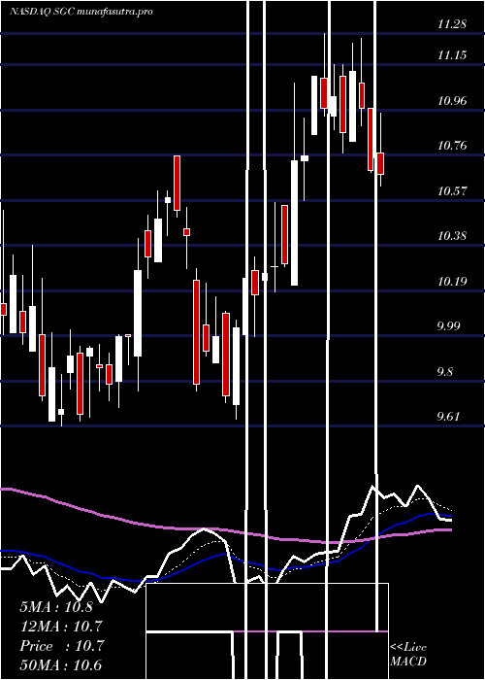Select the 10.38 price axis label
Image resolution: width=485 pixels, height=680 pixels.
452,236
